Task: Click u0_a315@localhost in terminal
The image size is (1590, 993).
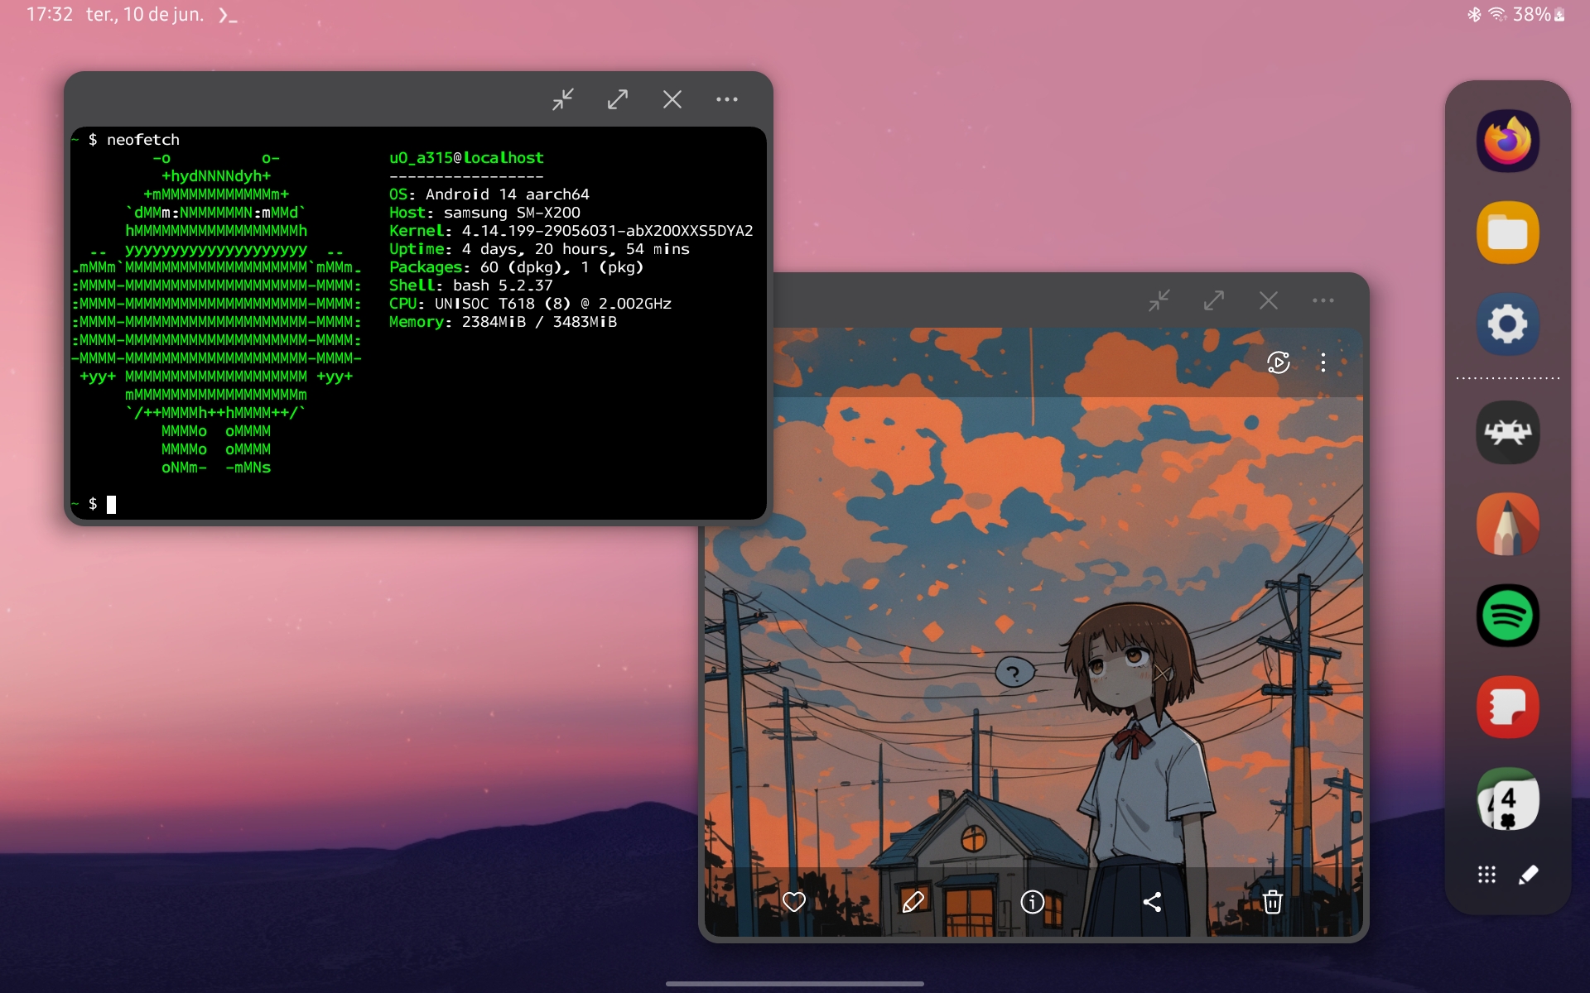Action: [466, 158]
